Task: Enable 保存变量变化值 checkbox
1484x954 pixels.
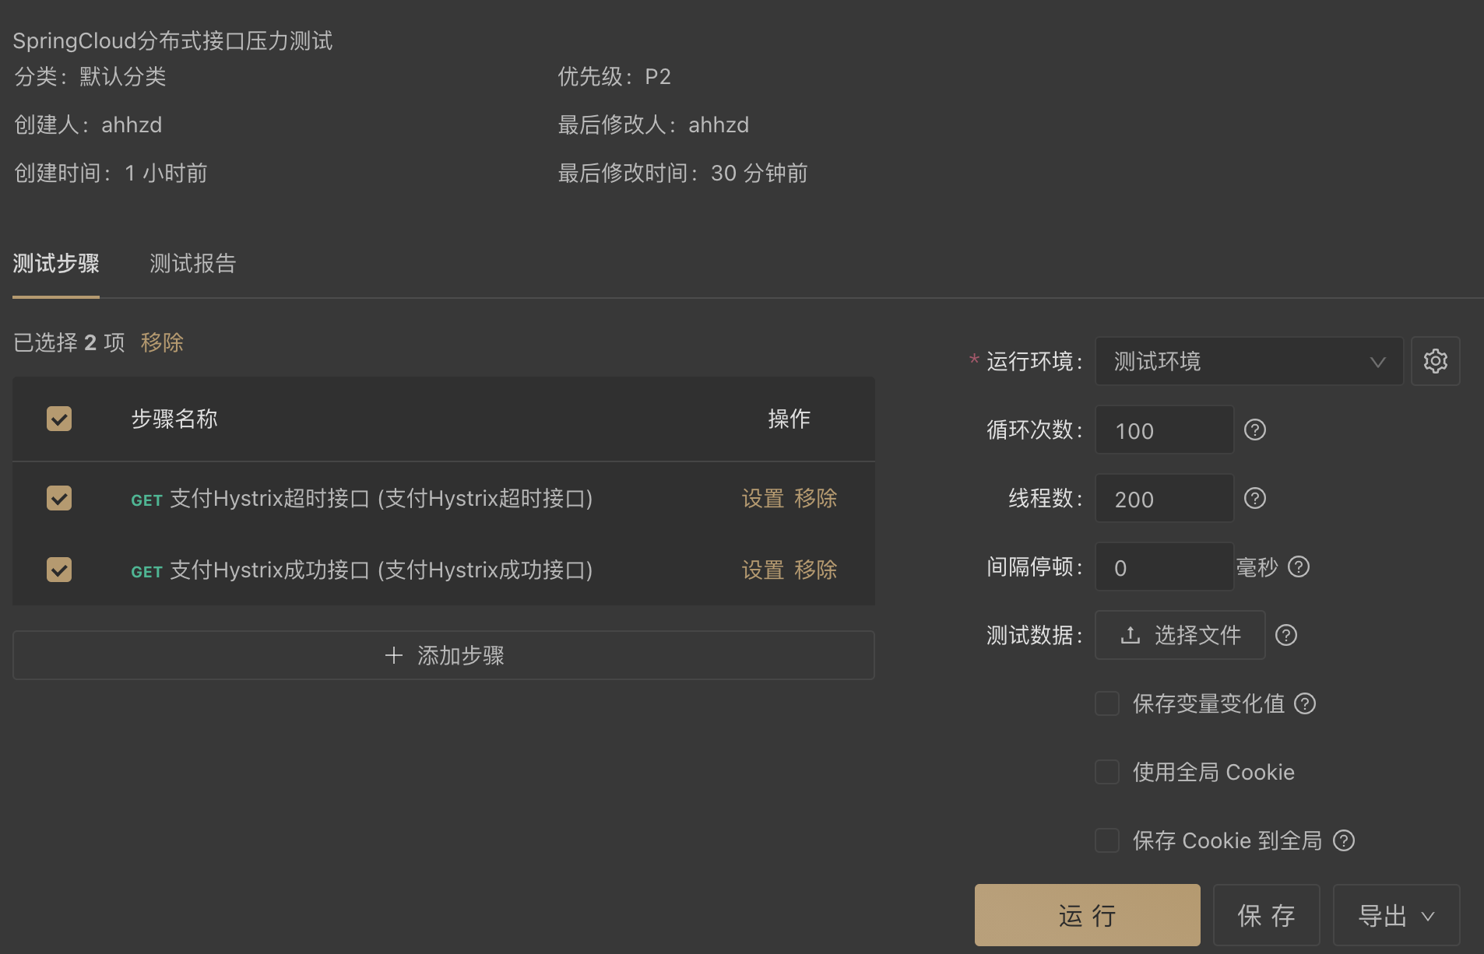Action: pyautogui.click(x=1107, y=703)
